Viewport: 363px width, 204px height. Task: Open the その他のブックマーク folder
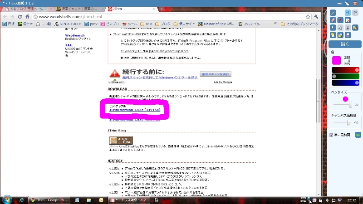299,24
